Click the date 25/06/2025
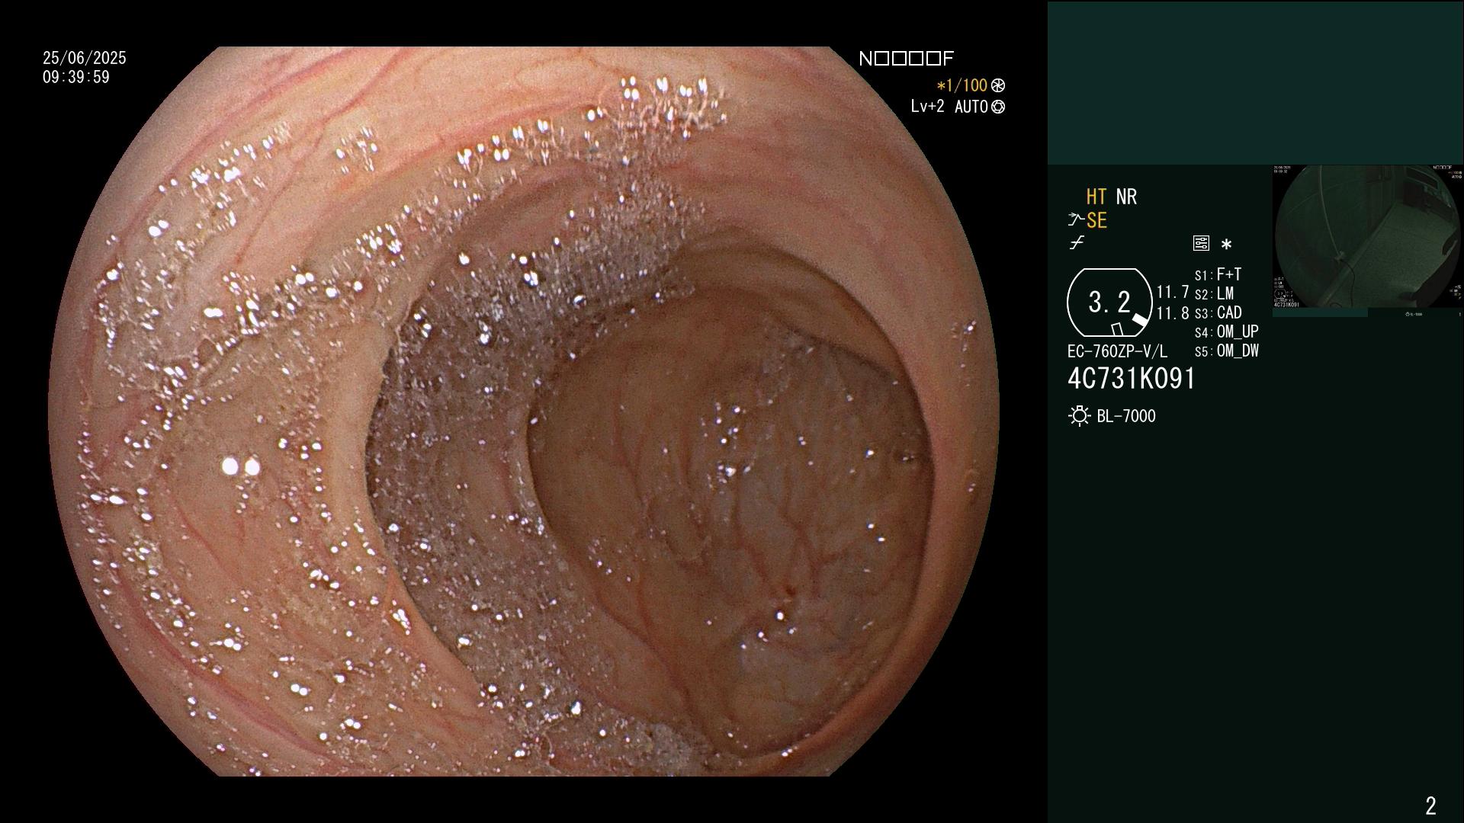 click(x=85, y=58)
